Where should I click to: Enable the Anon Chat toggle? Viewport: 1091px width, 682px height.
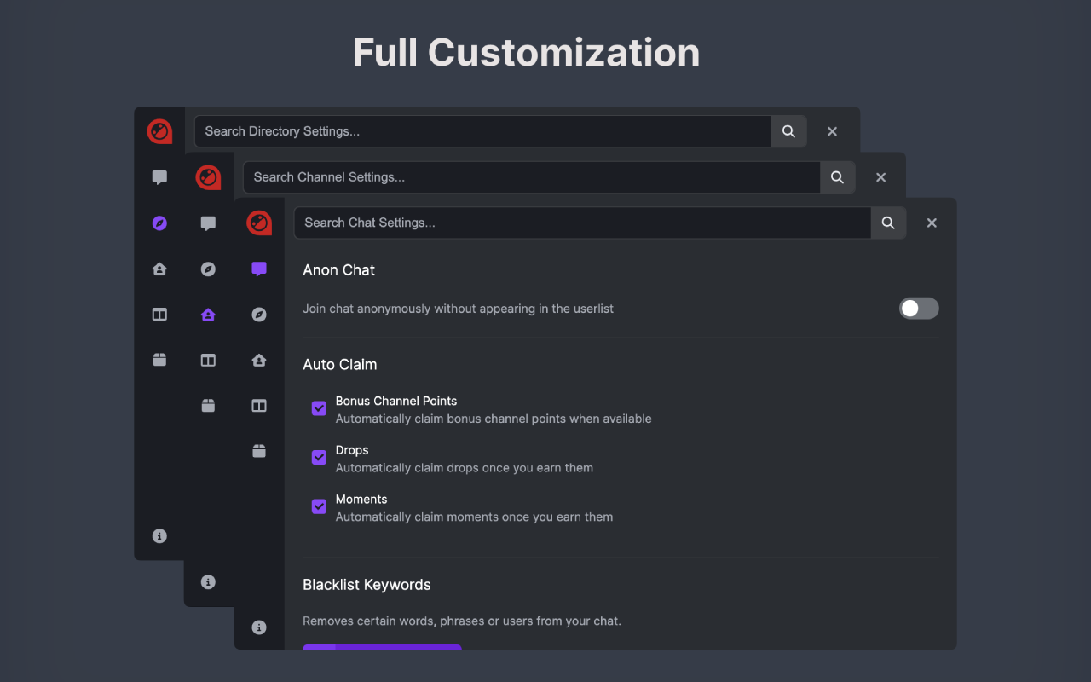tap(919, 309)
